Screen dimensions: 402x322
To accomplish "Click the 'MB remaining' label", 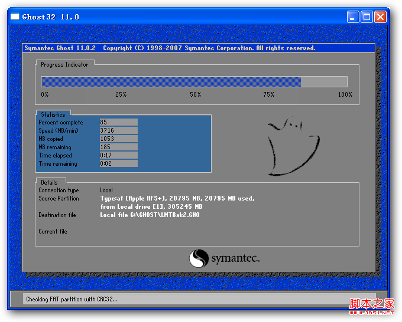I will pos(55,147).
